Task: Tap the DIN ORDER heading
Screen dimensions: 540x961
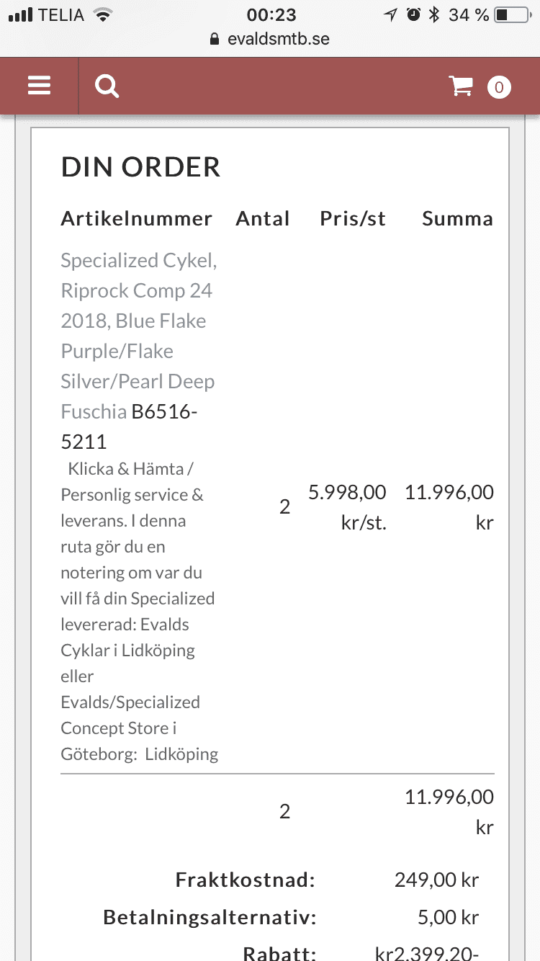Action: pyautogui.click(x=140, y=167)
